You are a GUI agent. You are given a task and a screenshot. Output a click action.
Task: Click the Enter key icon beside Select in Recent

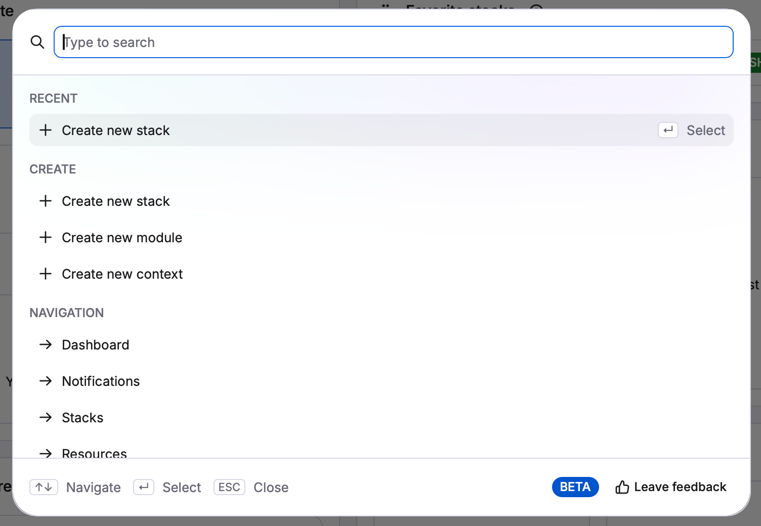point(668,130)
